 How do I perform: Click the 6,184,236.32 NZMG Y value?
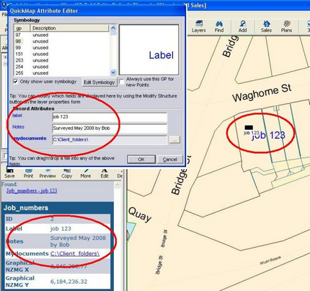[68, 282]
